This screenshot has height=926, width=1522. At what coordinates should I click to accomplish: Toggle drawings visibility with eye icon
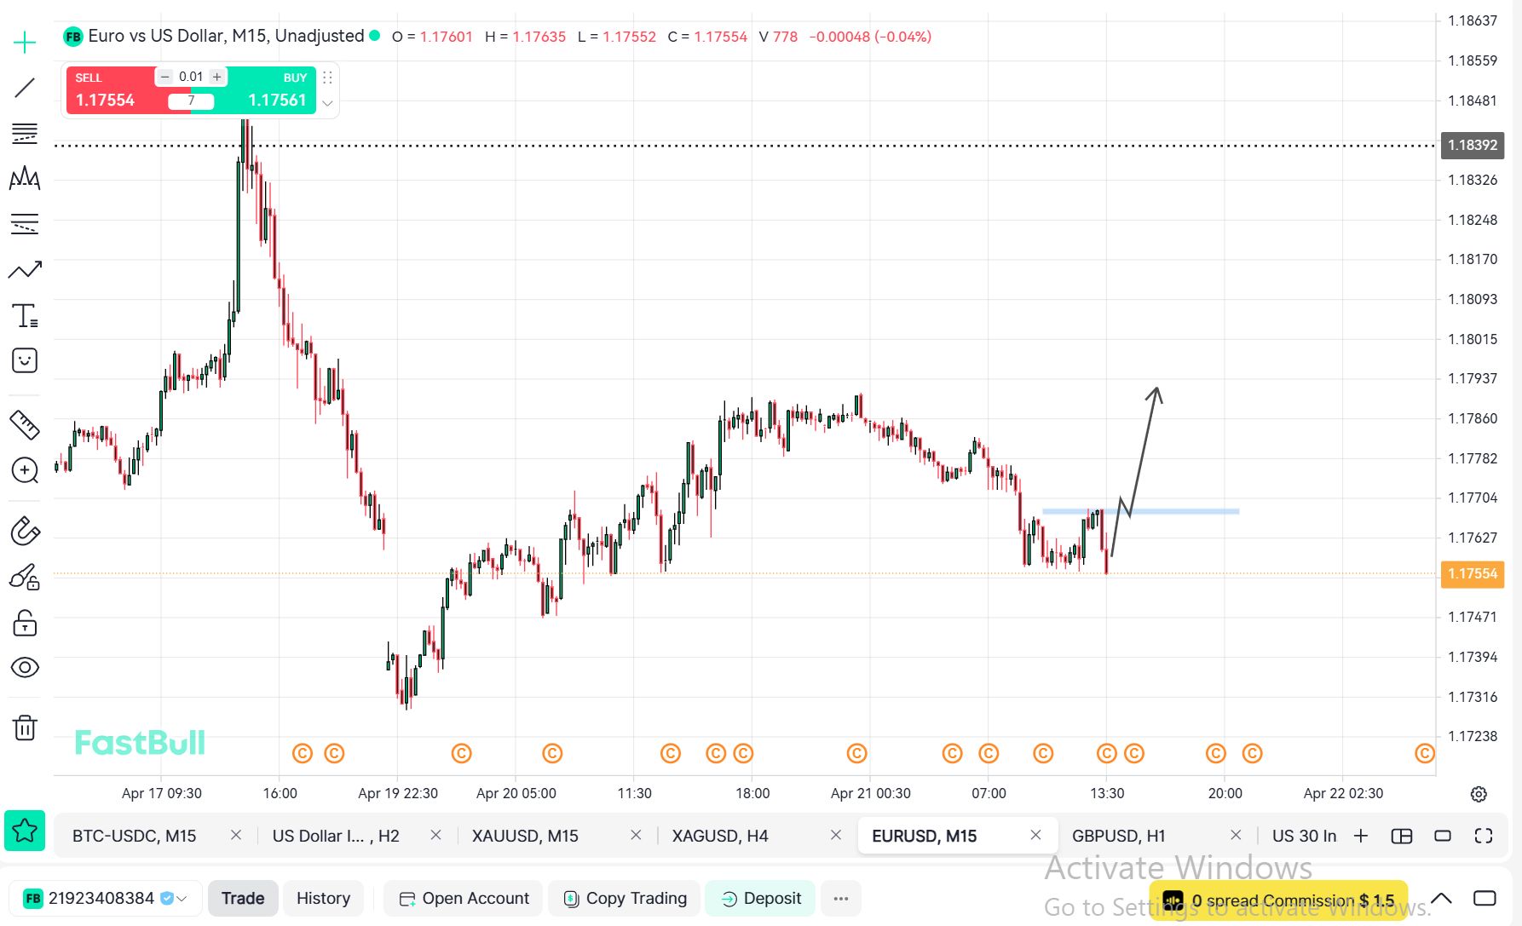pos(25,667)
